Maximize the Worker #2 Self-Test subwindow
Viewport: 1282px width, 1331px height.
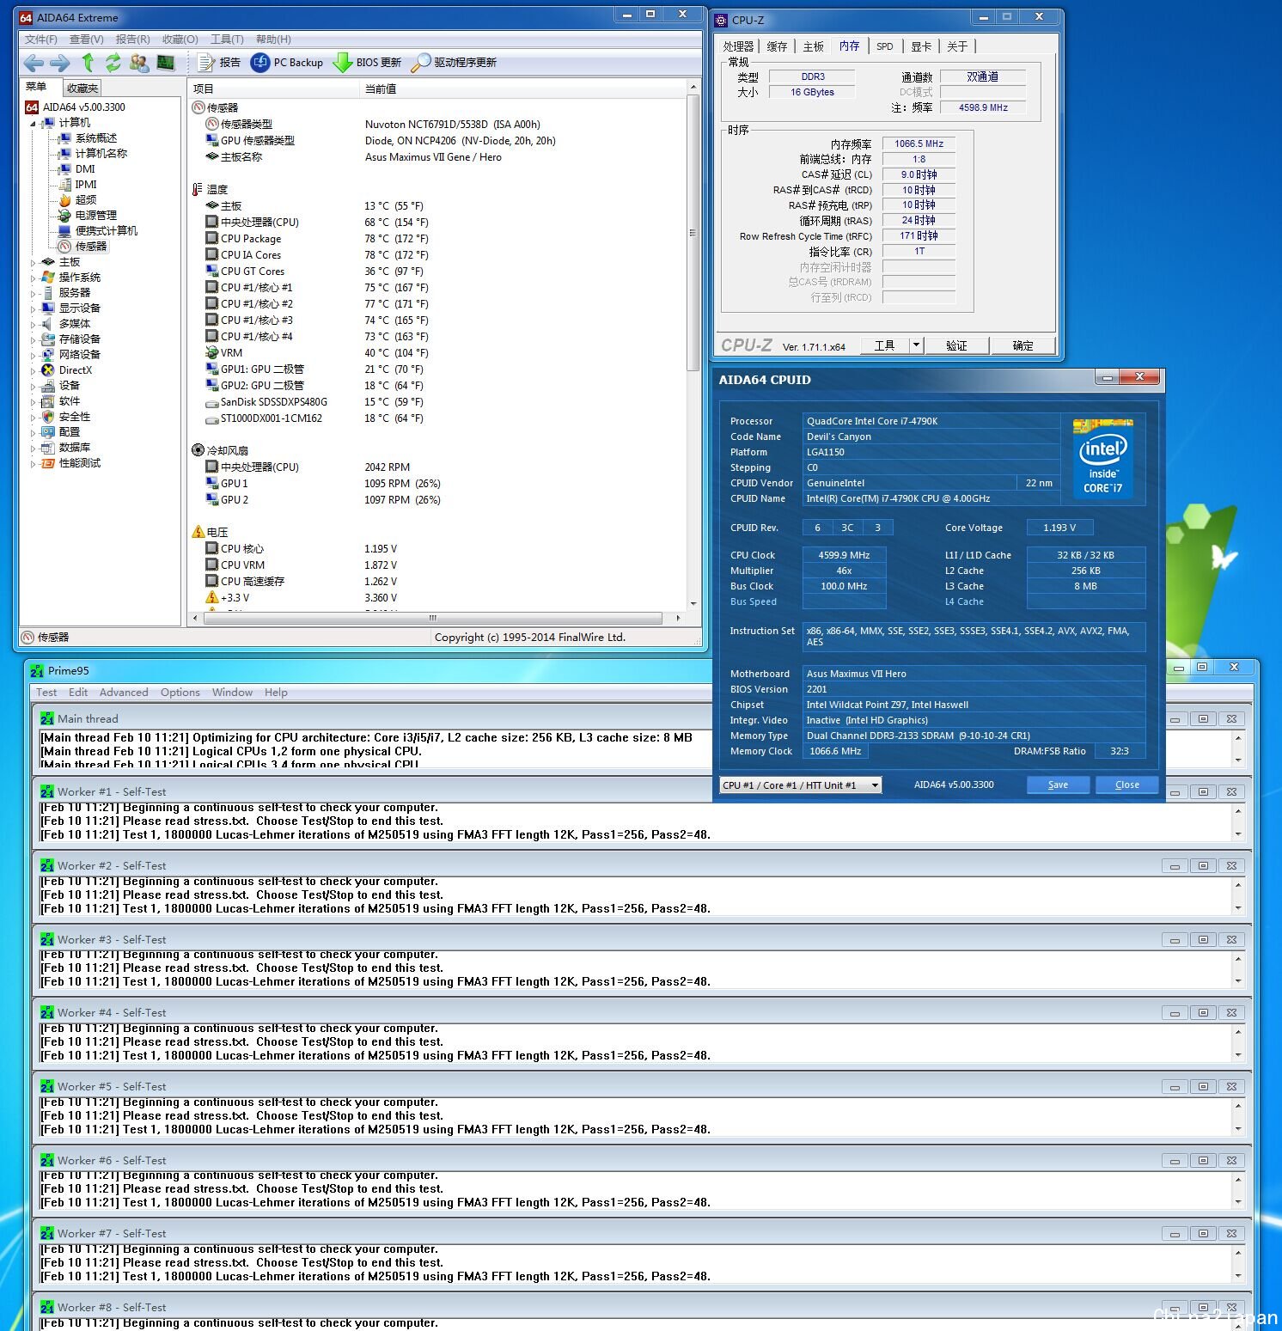(x=1203, y=866)
